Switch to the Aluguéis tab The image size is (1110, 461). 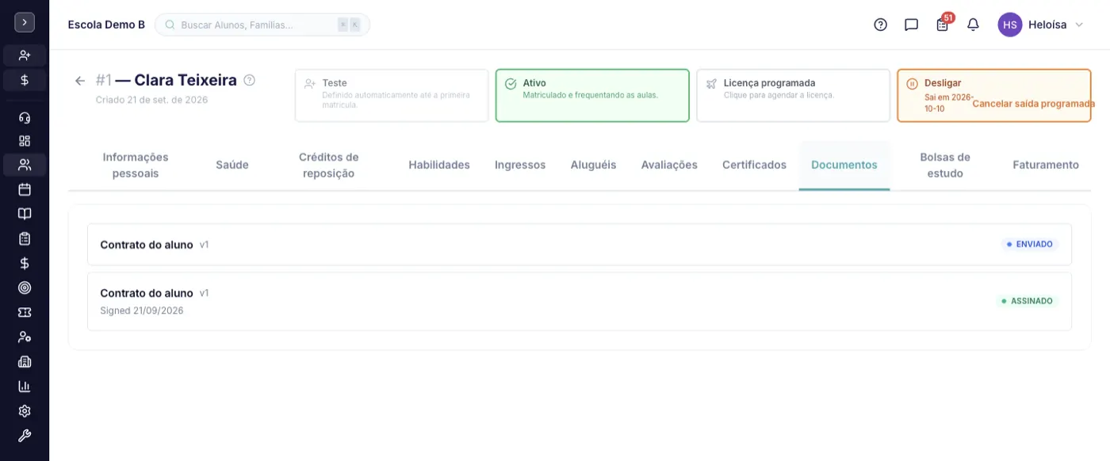coord(593,165)
